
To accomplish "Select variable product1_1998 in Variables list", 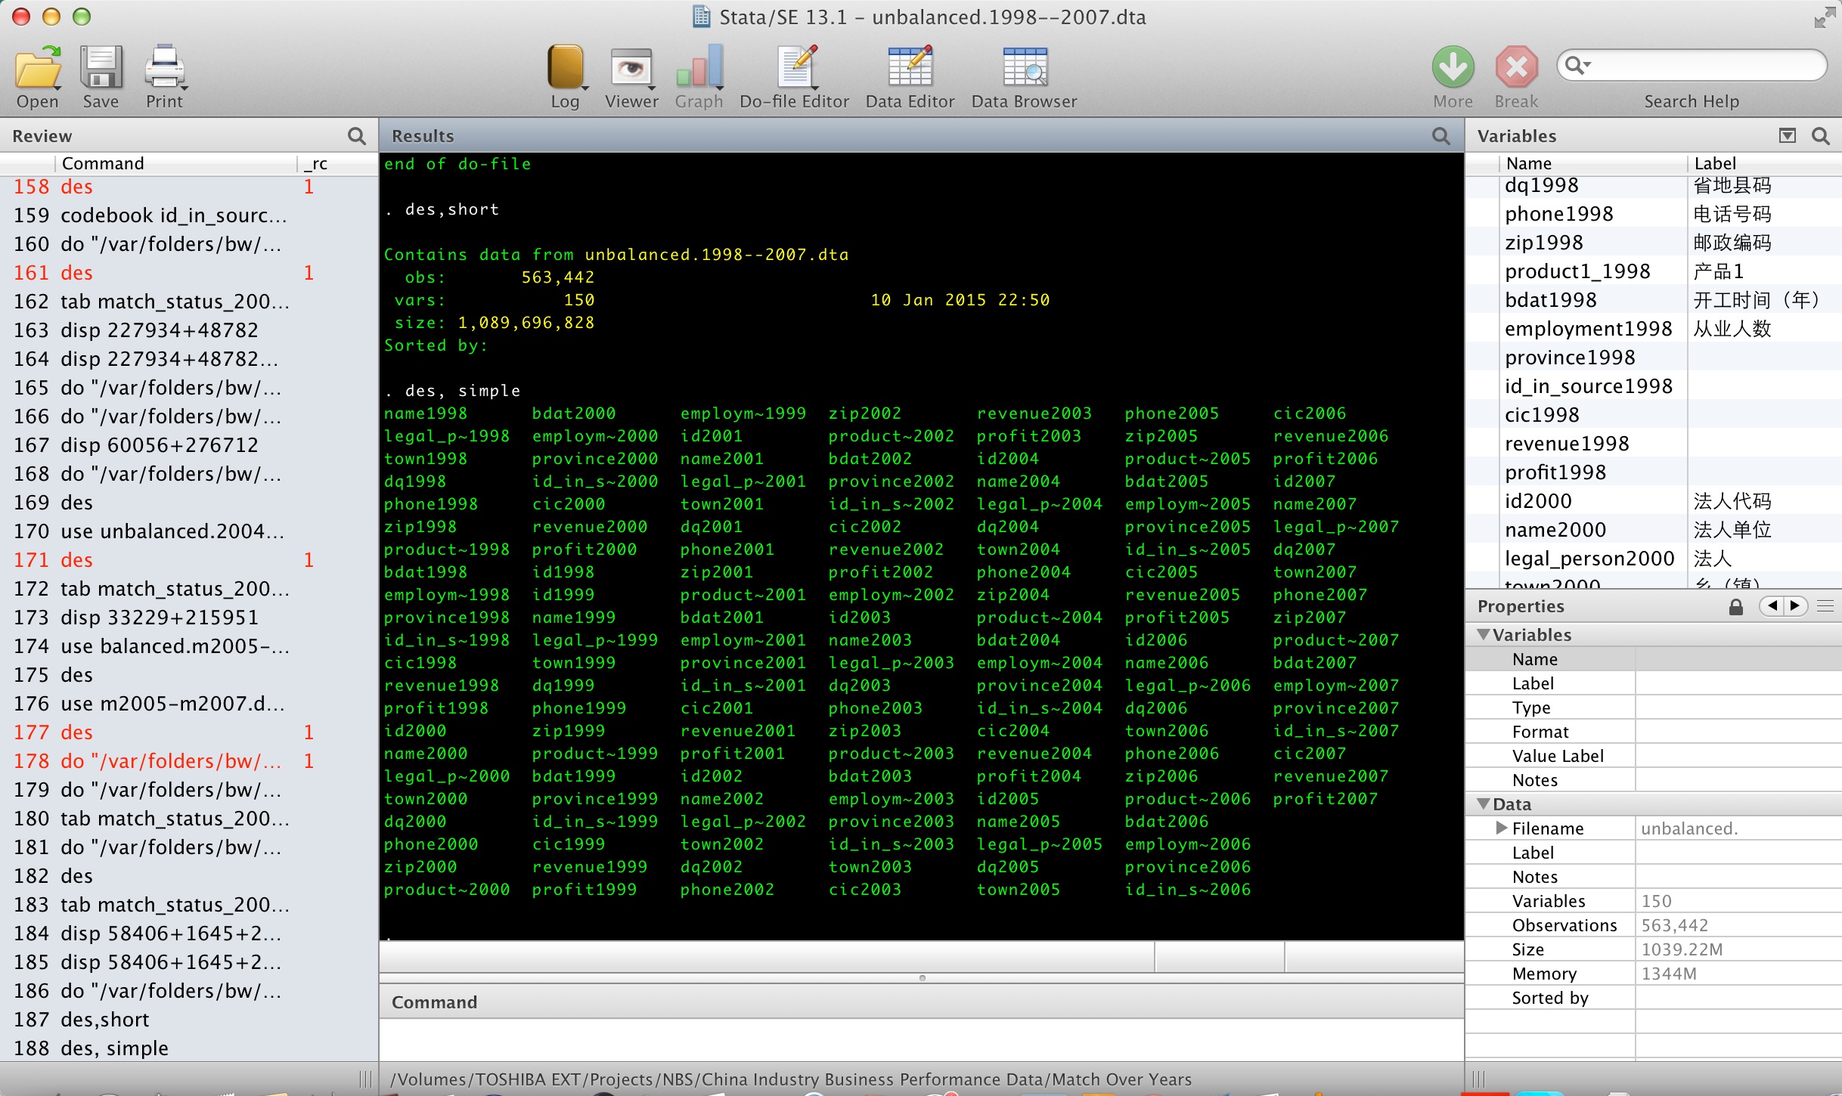I will (1653, 271).
